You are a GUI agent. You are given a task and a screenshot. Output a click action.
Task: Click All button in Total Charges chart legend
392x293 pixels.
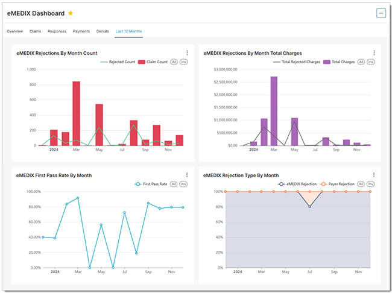[x=361, y=61]
